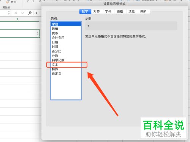This screenshot has height=142, width=190.
Task: Select the 百分比 category
Action: (66, 51)
